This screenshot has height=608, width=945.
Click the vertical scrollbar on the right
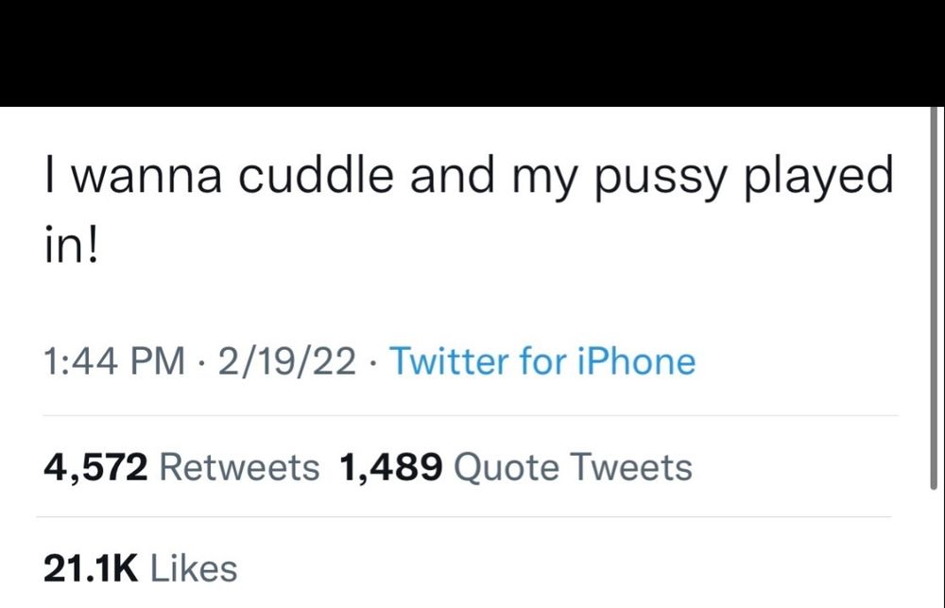click(935, 298)
